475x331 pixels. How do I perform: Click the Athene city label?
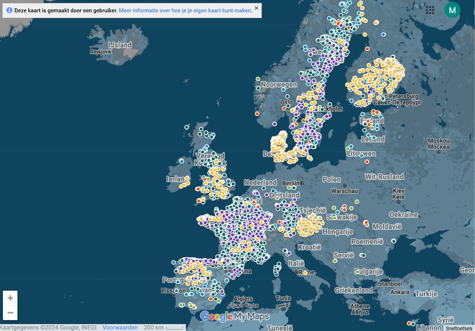coord(360,309)
